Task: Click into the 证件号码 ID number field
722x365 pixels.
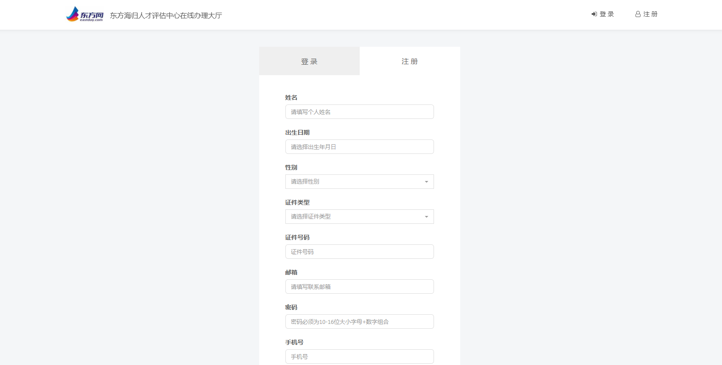Action: (359, 252)
